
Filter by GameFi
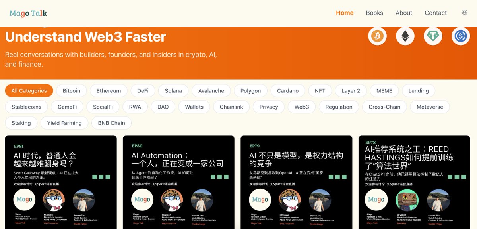coord(67,107)
